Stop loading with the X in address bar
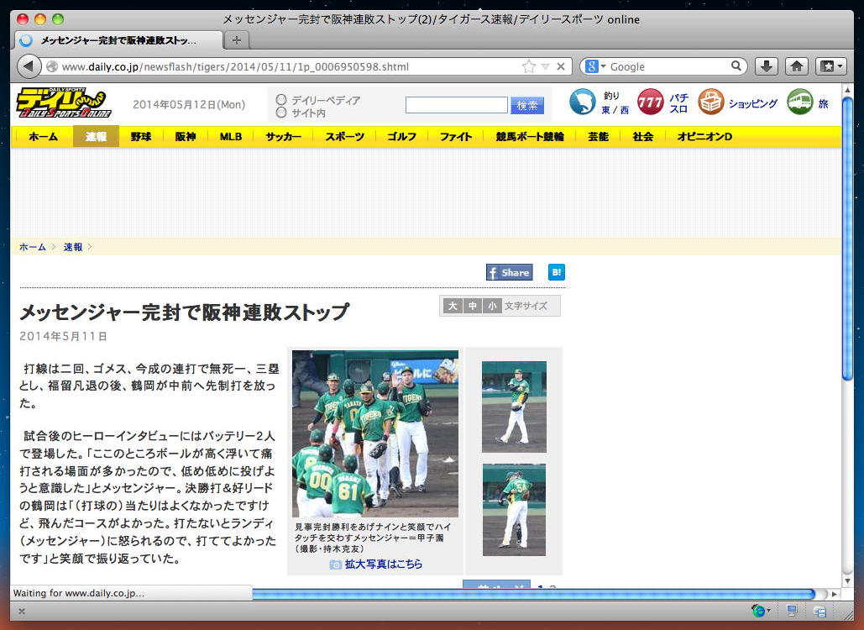Image resolution: width=864 pixels, height=630 pixels. (x=560, y=66)
